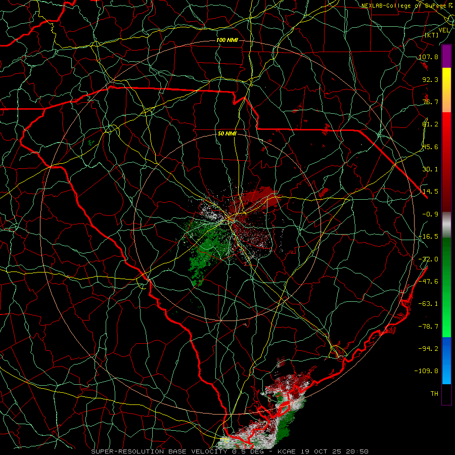455x455 pixels.
Task: Click the 50 NMI range ring label
Action: (227, 134)
